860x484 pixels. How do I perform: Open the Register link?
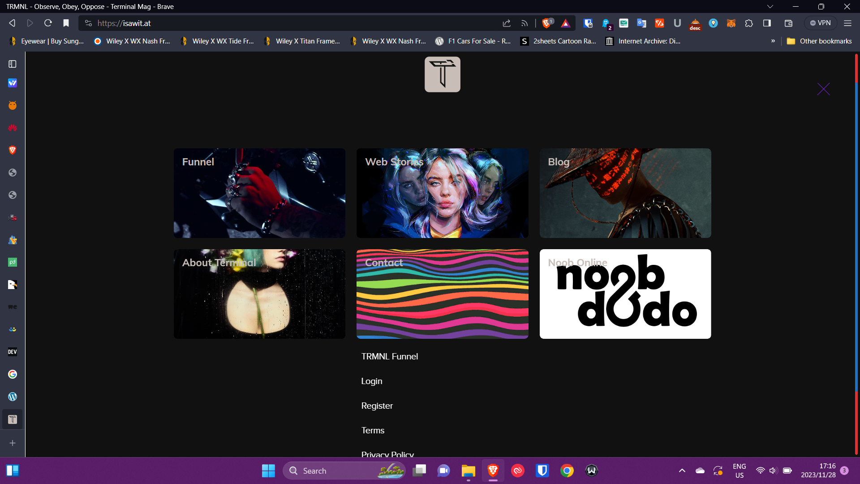click(x=377, y=406)
